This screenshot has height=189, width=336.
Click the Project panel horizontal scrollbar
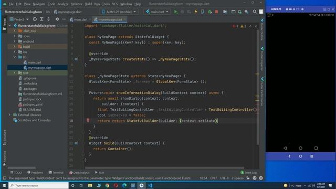click(22, 168)
